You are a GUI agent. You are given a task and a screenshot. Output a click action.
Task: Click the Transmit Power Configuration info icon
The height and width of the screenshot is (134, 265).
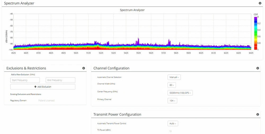click(258, 114)
